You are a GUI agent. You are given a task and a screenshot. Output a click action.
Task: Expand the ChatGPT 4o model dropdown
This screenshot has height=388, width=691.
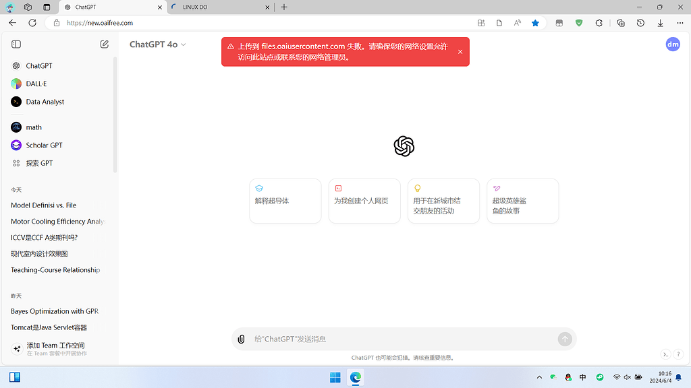pos(157,44)
